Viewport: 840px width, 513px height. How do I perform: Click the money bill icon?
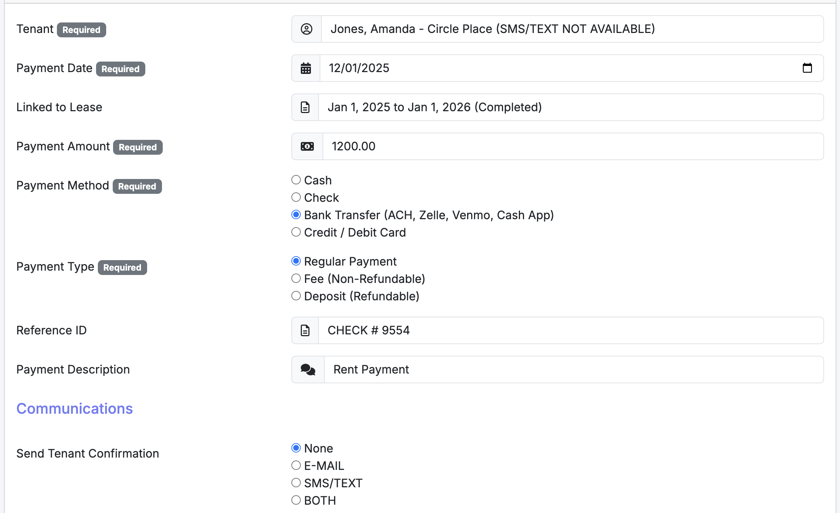point(307,146)
